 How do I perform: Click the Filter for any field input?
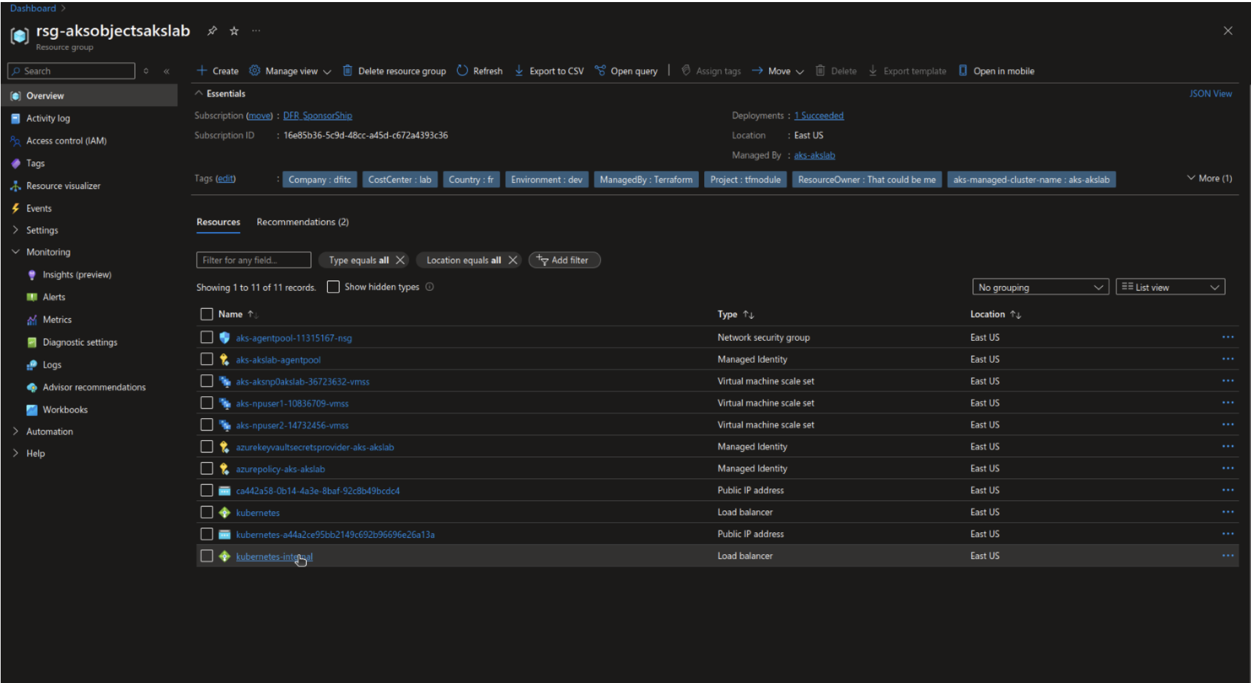[x=253, y=260]
